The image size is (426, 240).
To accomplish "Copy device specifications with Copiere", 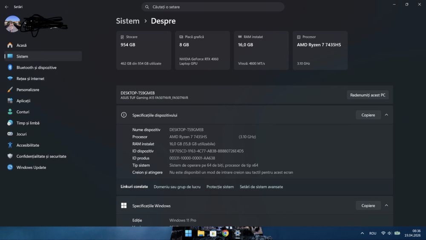I will click(368, 115).
